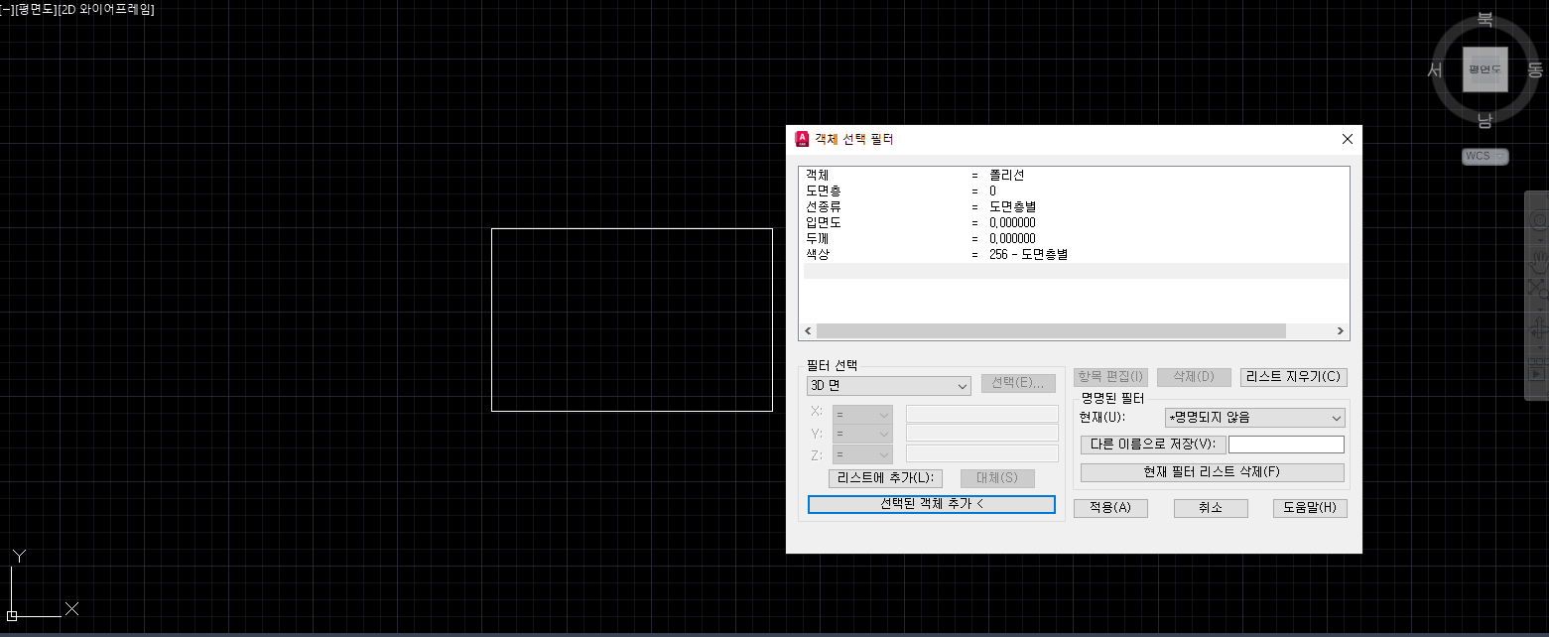Open help with 도움말(H) button
This screenshot has height=637, width=1549.
[x=1310, y=508]
